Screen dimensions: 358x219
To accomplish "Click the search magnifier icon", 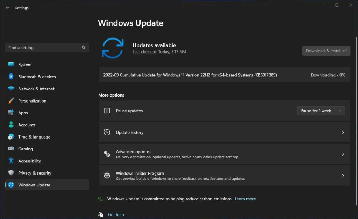I will [83, 48].
